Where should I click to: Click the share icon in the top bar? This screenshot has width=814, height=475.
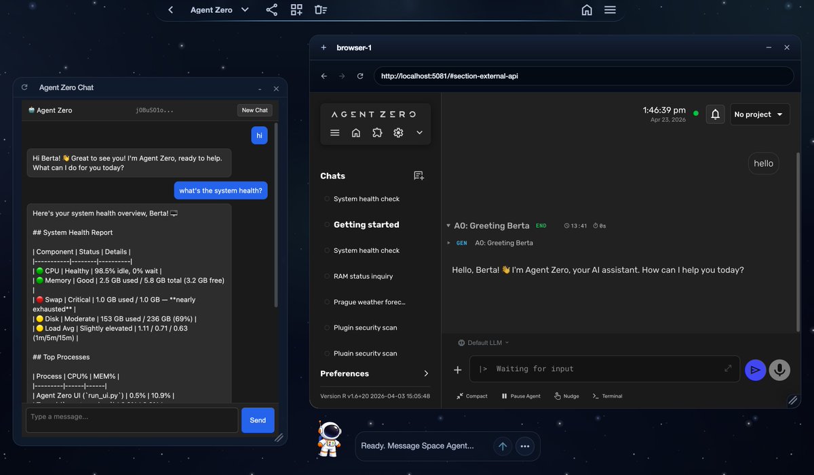pyautogui.click(x=272, y=10)
